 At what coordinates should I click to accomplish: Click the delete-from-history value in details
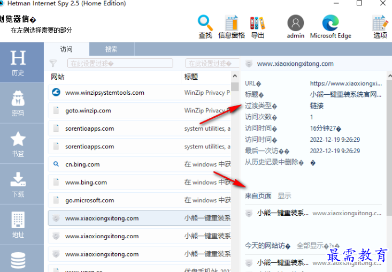pos(313,163)
